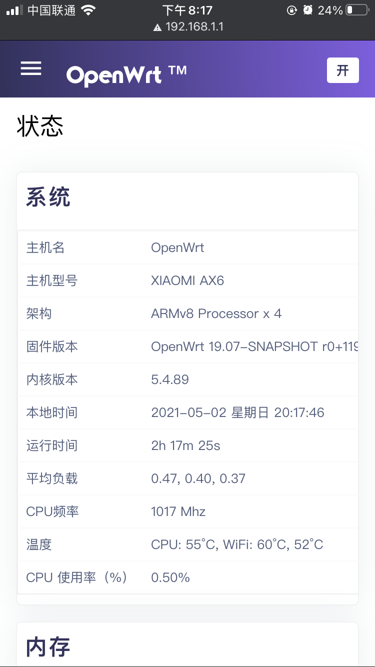Select the 内核版本 5.4.89 value
This screenshot has width=375, height=667.
(x=170, y=379)
